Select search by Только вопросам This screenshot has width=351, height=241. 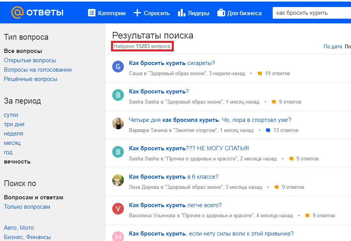[x=27, y=207]
